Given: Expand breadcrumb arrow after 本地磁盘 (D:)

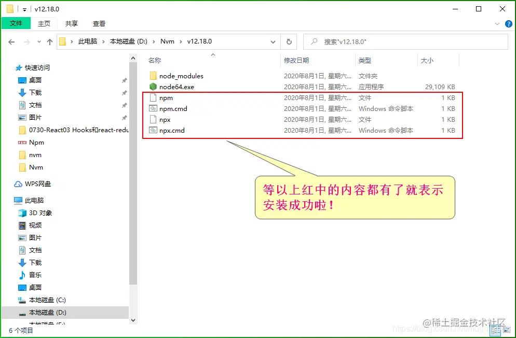Looking at the screenshot, I should coord(154,41).
